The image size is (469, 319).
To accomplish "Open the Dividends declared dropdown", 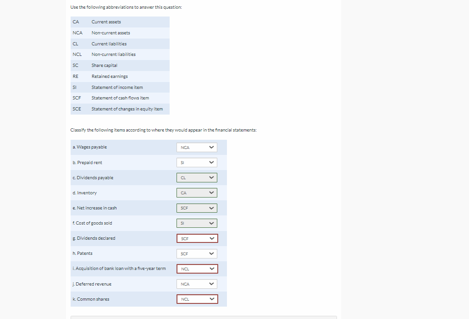I will pyautogui.click(x=197, y=238).
